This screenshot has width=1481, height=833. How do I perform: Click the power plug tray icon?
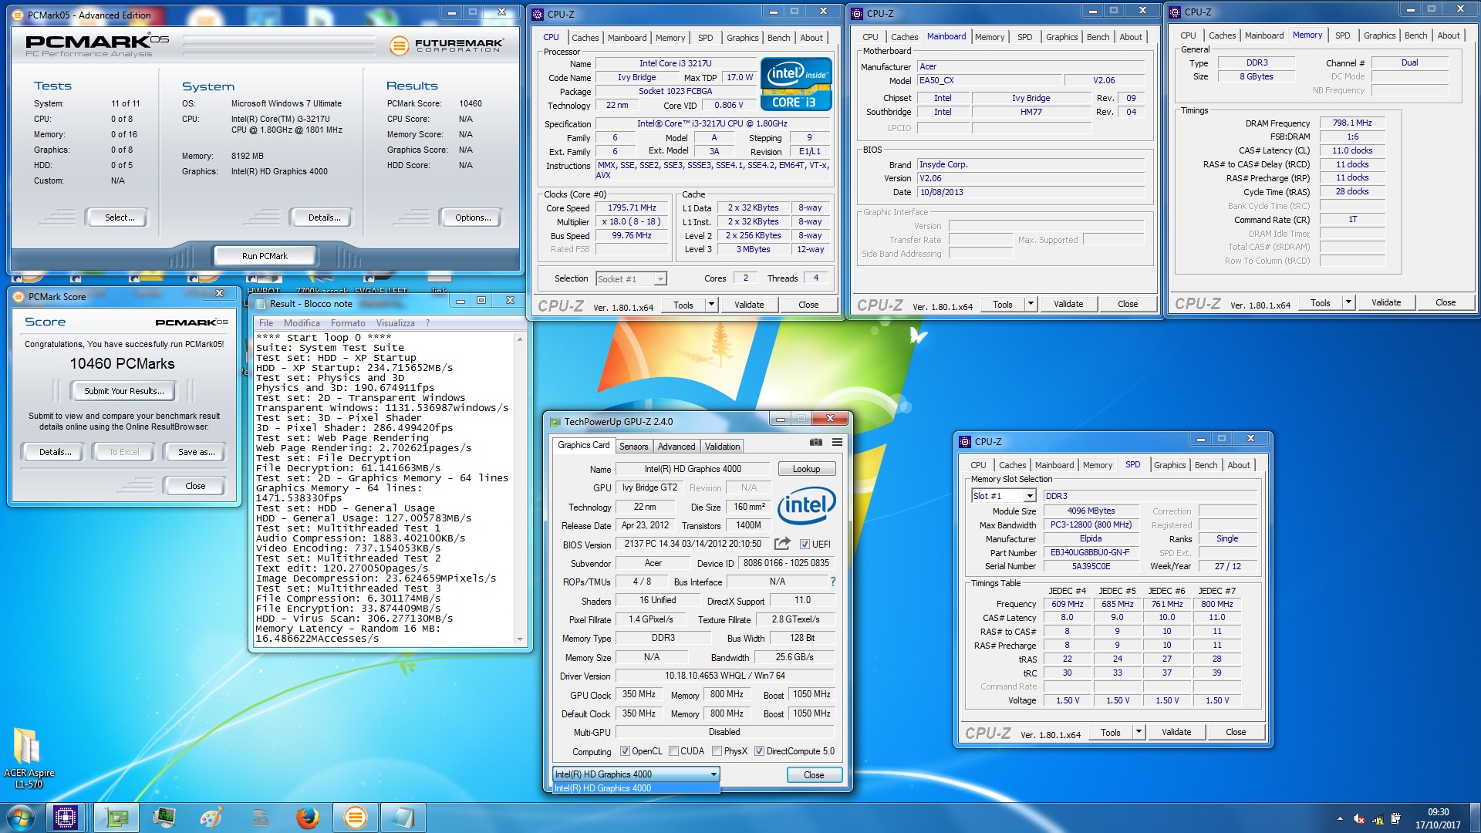[x=1395, y=819]
